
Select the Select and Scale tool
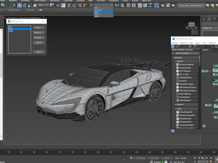tap(30, 5)
